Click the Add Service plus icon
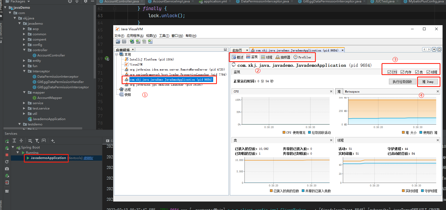This screenshot has height=210, width=446. coord(53,141)
